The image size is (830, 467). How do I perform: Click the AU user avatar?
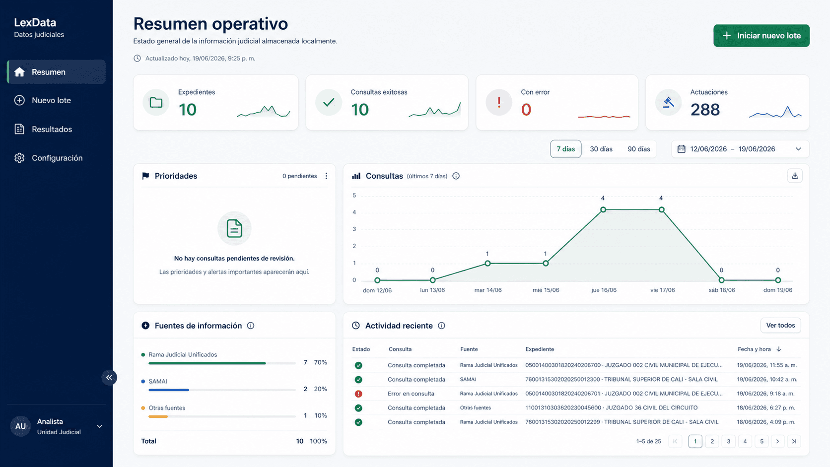[20, 426]
